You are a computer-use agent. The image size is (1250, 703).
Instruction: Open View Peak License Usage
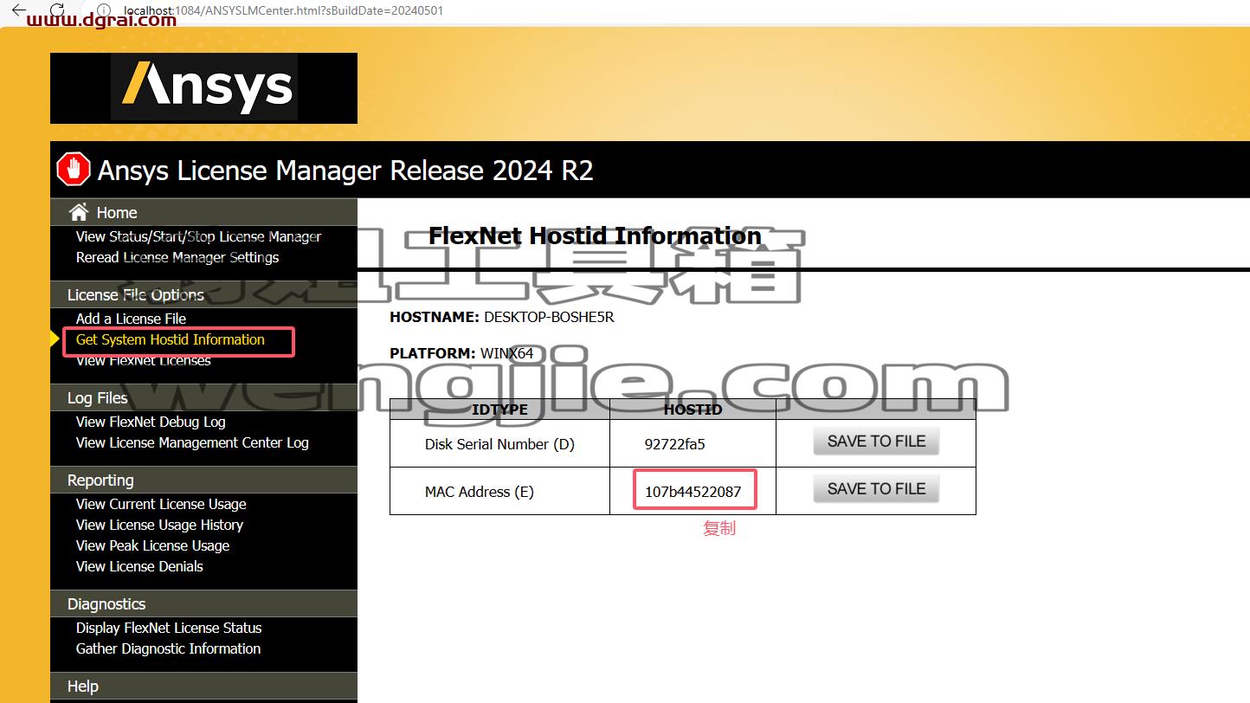(152, 545)
